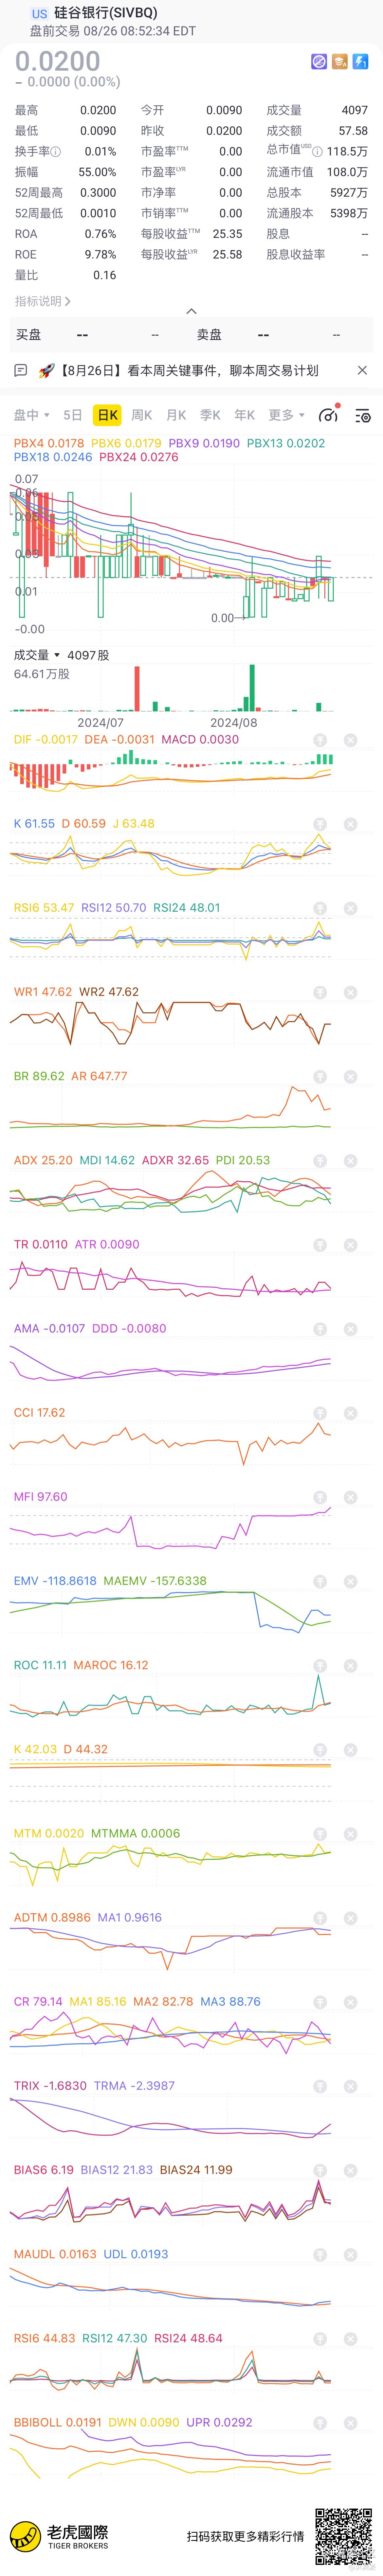Switch to the 周K chart tab
Image resolution: width=383 pixels, height=2576 pixels.
[x=142, y=415]
